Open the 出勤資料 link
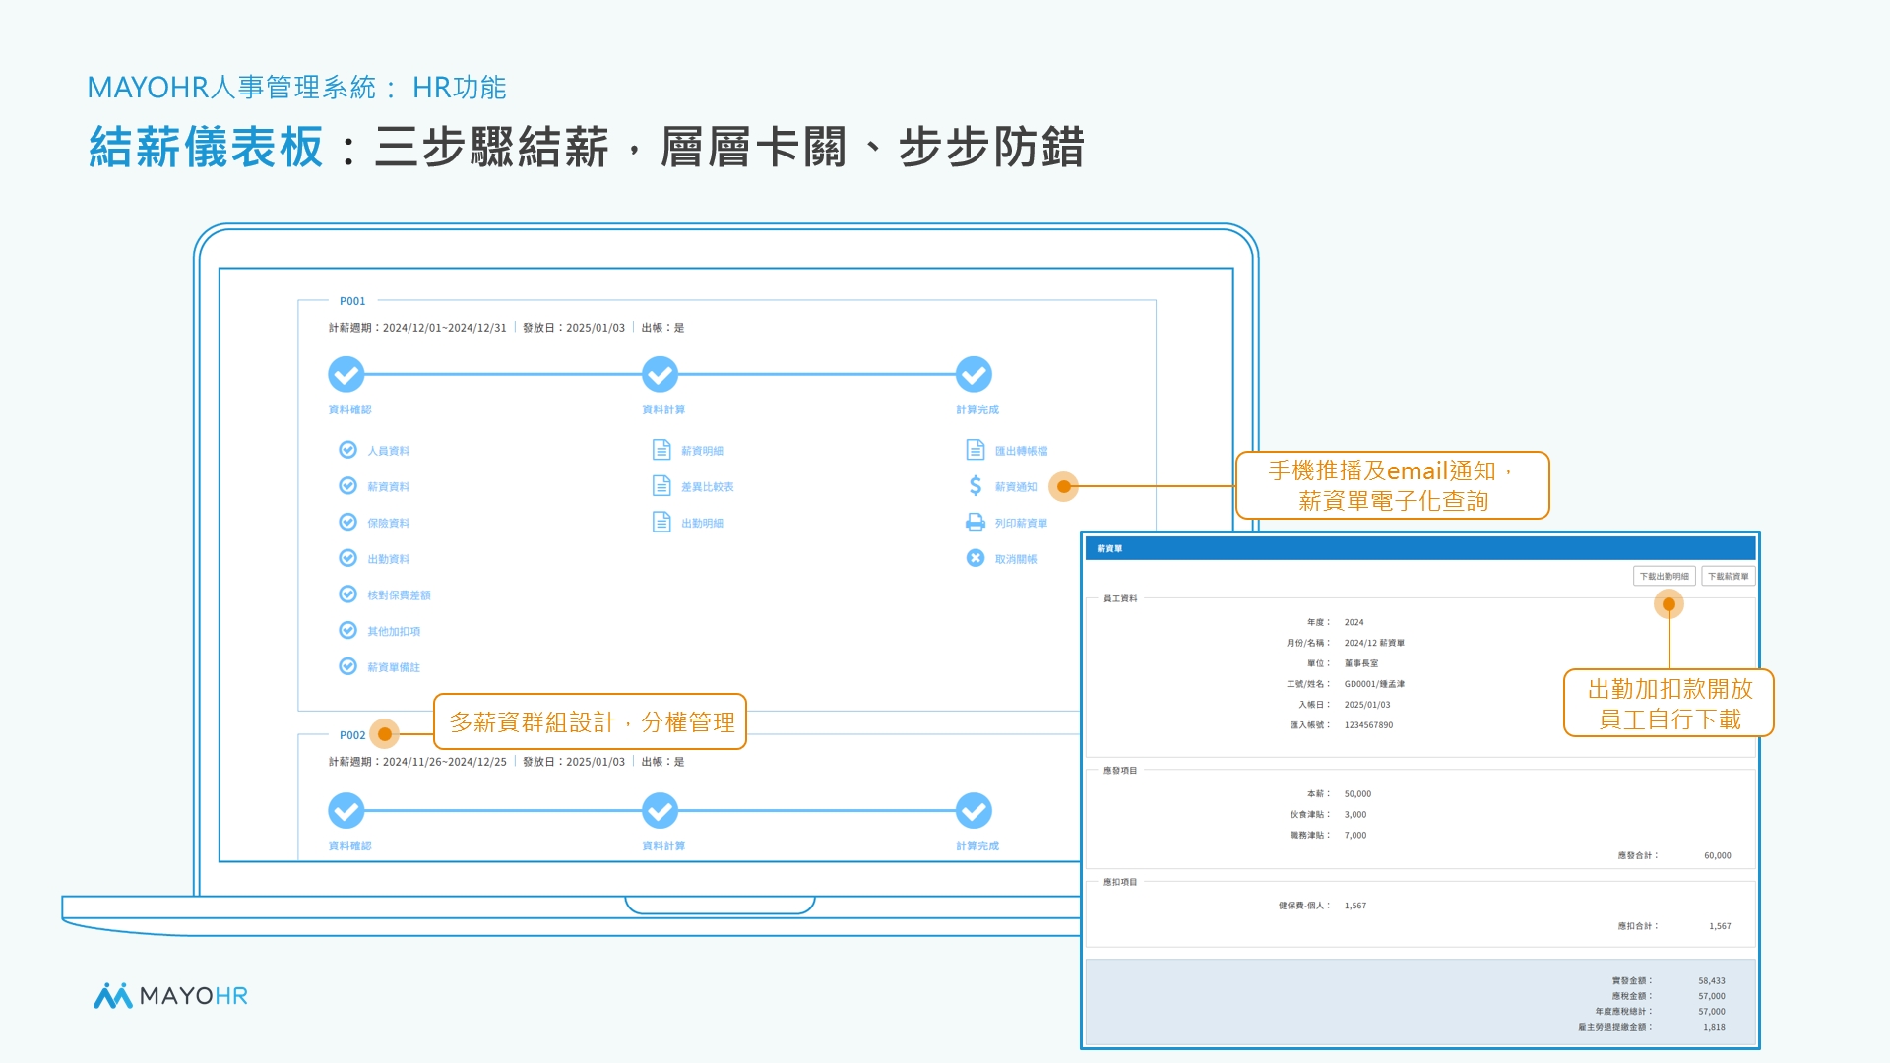The width and height of the screenshot is (1890, 1063). point(389,559)
